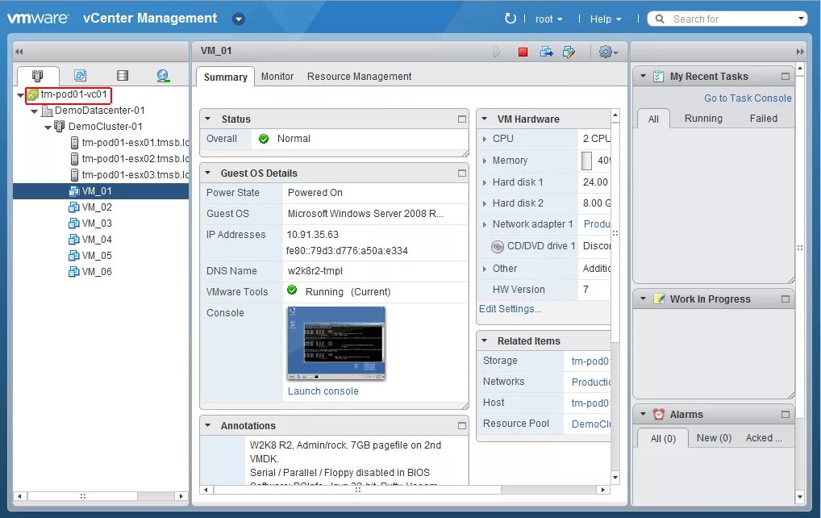Click the memory usage bar indicator
The height and width of the screenshot is (518, 821).
point(587,161)
